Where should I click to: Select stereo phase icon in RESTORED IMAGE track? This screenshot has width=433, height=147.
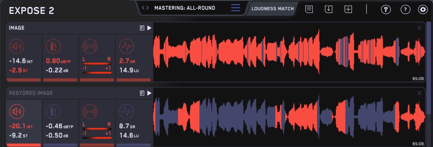(90, 111)
